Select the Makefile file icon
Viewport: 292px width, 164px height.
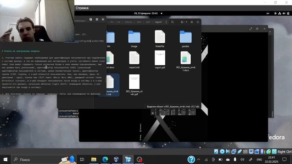tap(160, 36)
